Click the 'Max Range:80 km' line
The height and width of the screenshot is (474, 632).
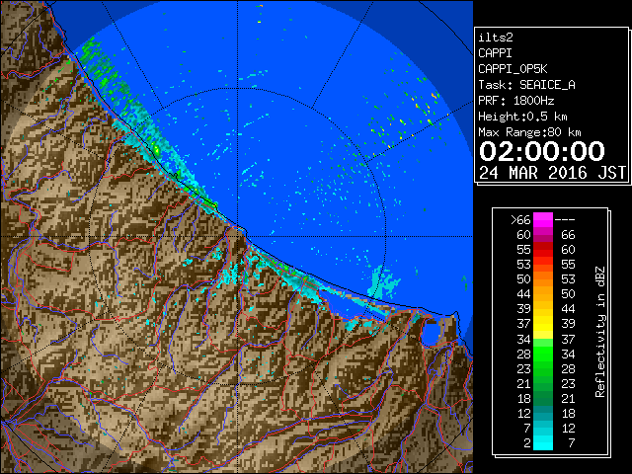tap(529, 132)
